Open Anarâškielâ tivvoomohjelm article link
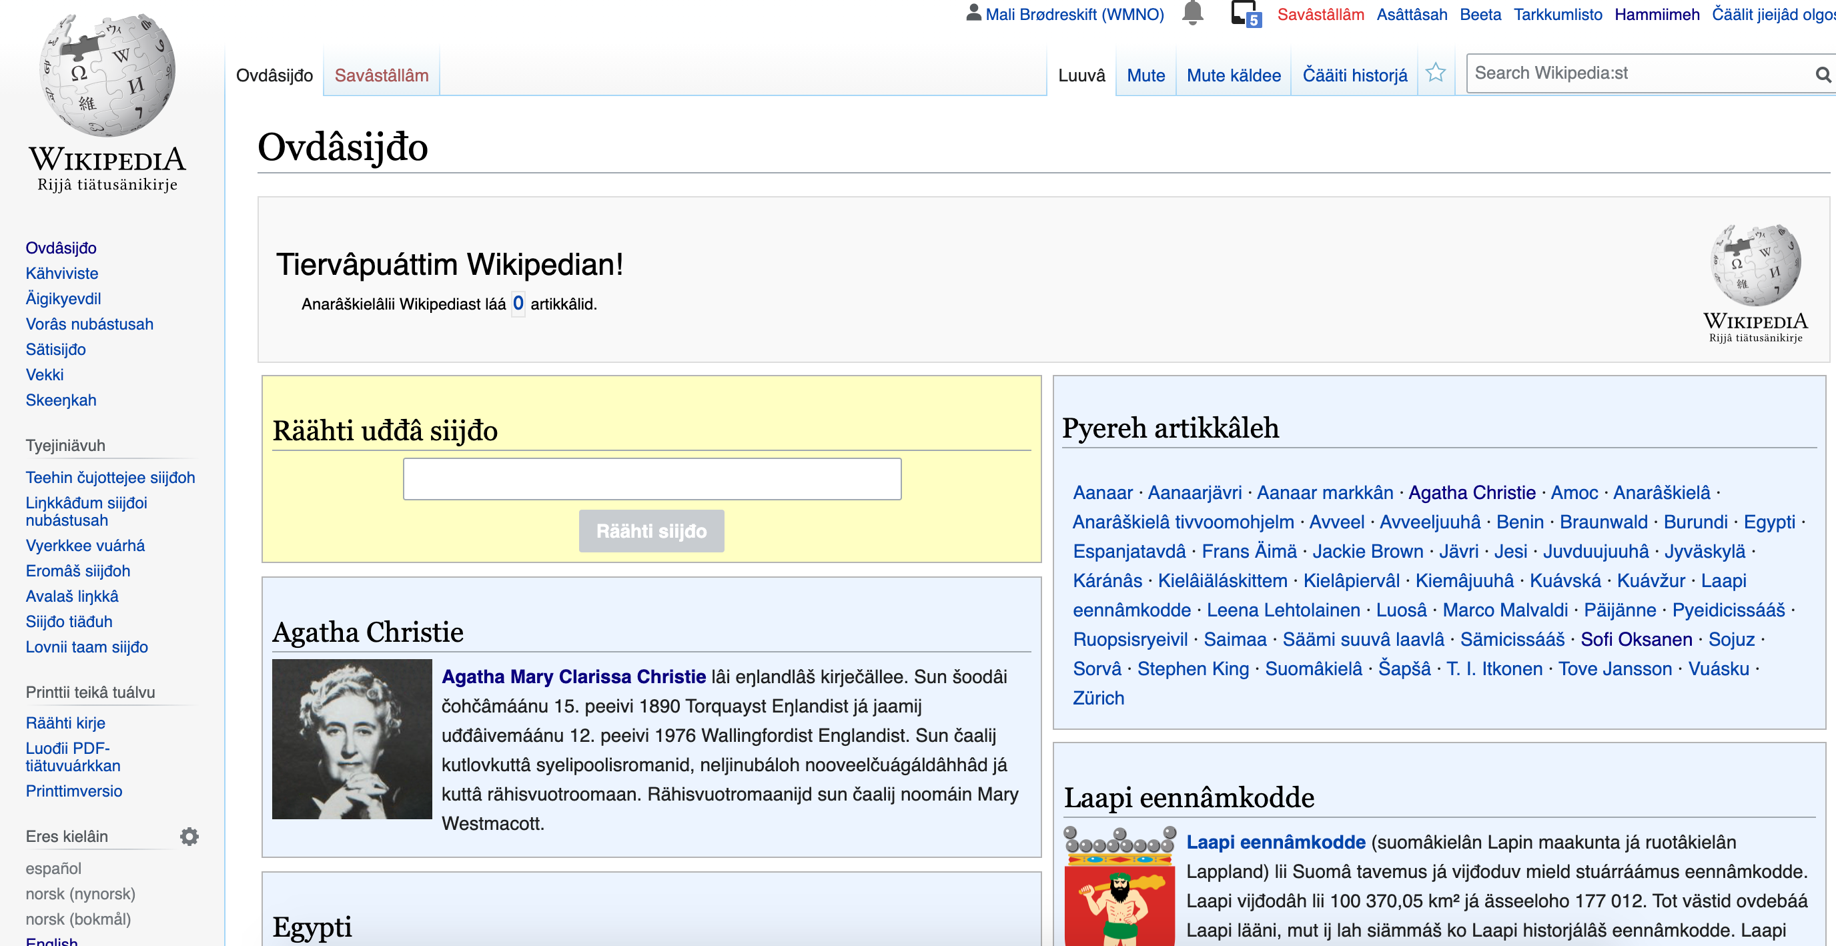Viewport: 1836px width, 946px height. coord(1183,522)
